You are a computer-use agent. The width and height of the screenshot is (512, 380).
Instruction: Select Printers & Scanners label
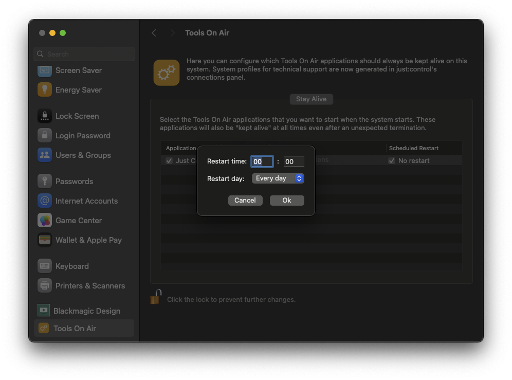(x=90, y=286)
